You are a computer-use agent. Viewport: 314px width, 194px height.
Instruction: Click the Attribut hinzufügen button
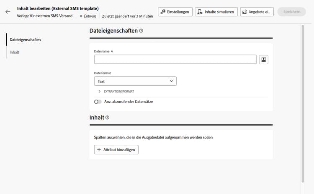tap(116, 149)
